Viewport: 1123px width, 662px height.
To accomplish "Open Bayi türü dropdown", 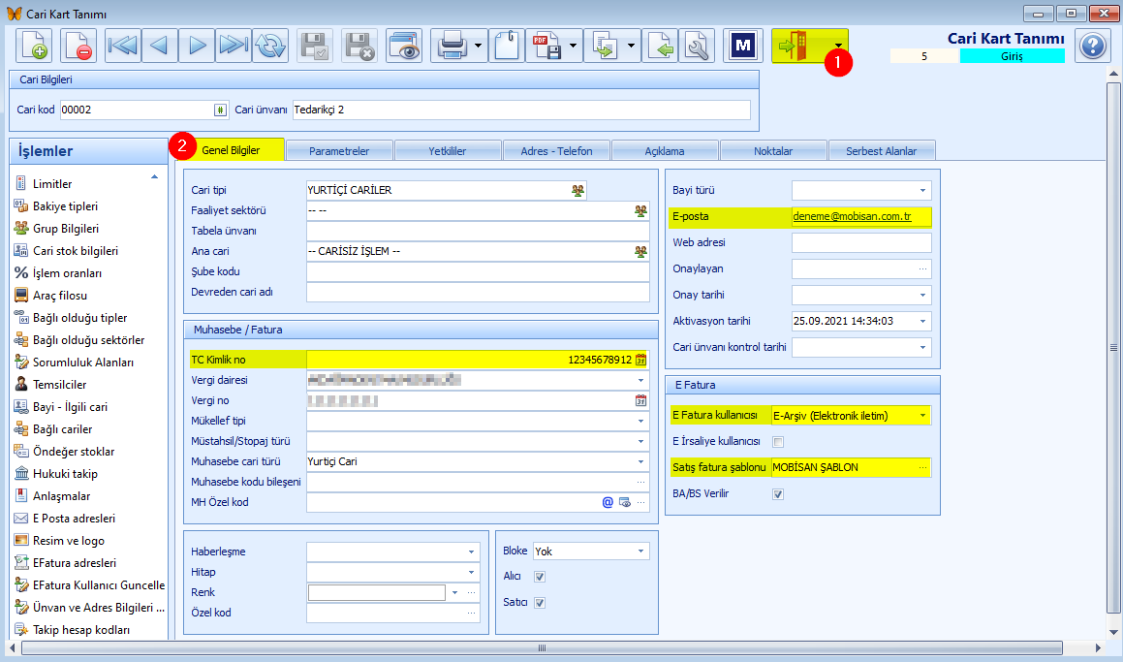I will (x=922, y=191).
